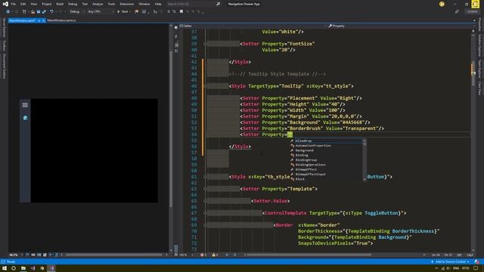Click the error count indicator

203,255
